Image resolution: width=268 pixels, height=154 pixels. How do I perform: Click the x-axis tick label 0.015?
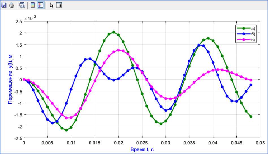pyautogui.click(x=95, y=143)
